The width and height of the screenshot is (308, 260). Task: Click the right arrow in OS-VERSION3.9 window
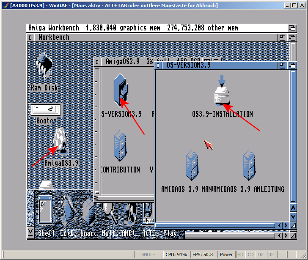pos(286,225)
